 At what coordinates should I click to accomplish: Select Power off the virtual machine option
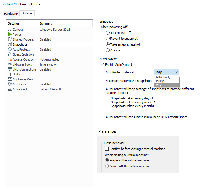(107, 166)
